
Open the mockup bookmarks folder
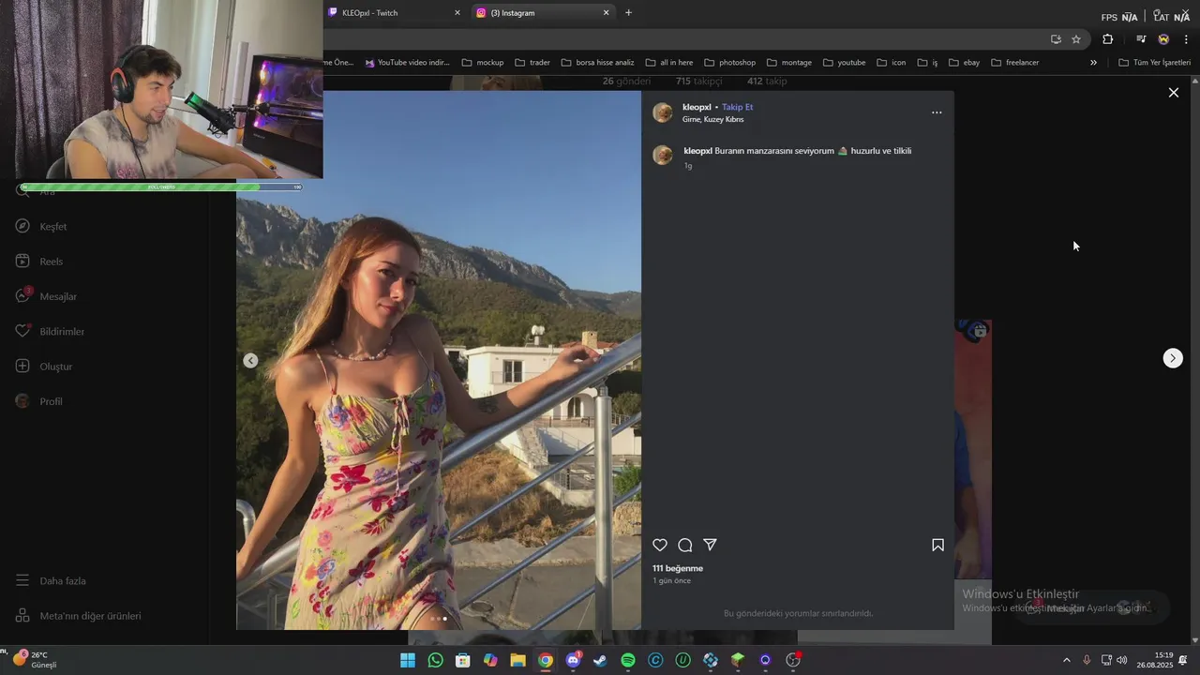[x=483, y=63]
